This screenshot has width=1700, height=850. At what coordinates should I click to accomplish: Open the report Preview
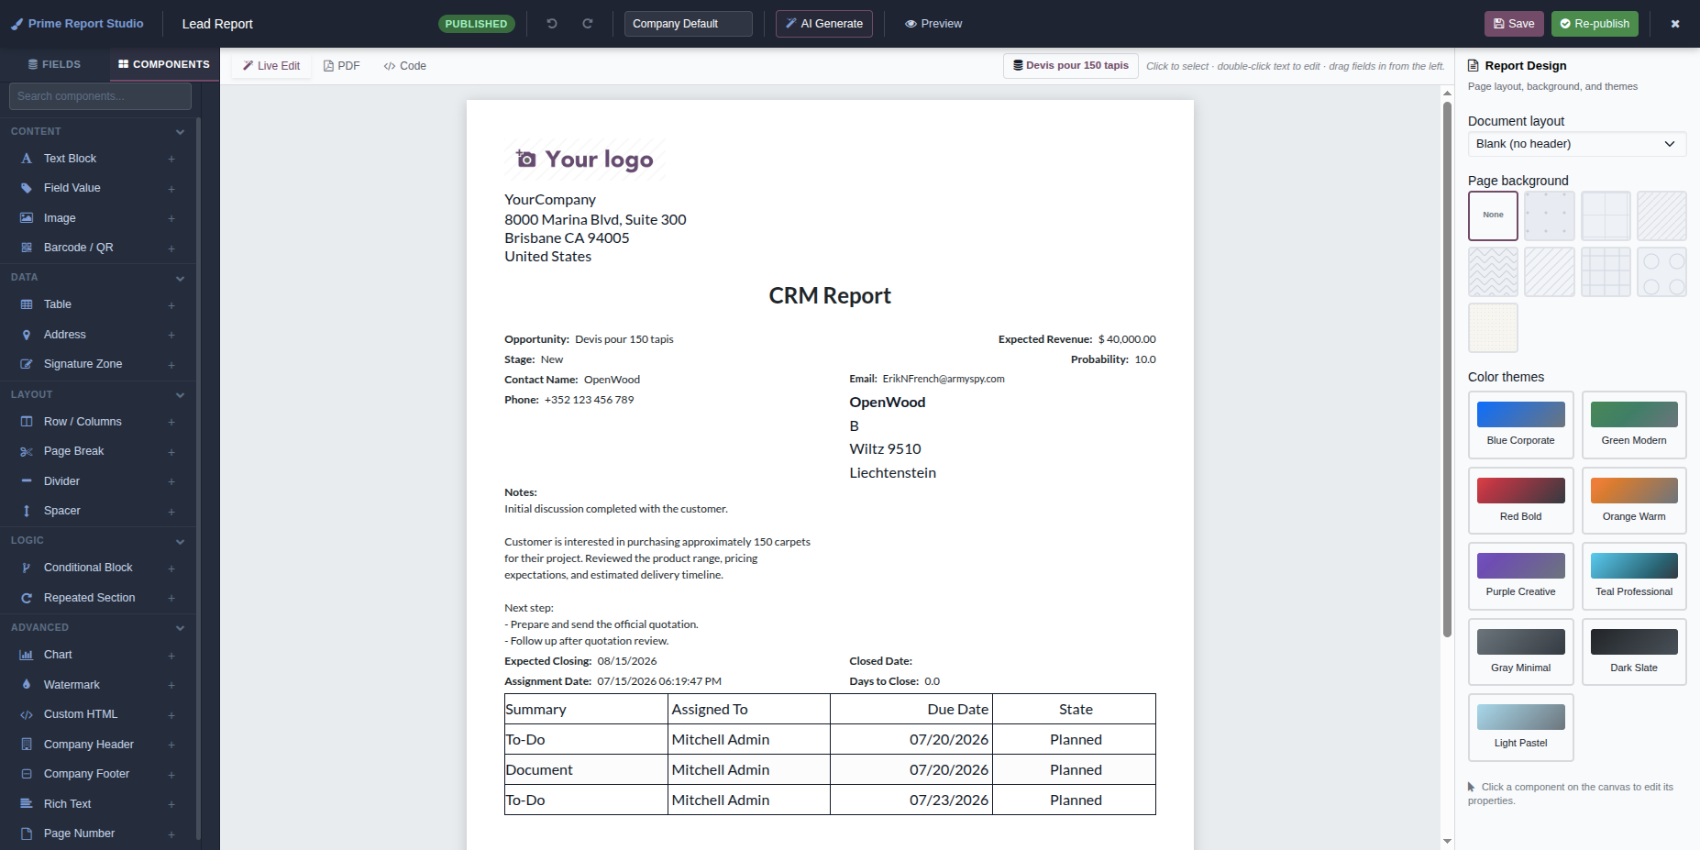(x=933, y=24)
